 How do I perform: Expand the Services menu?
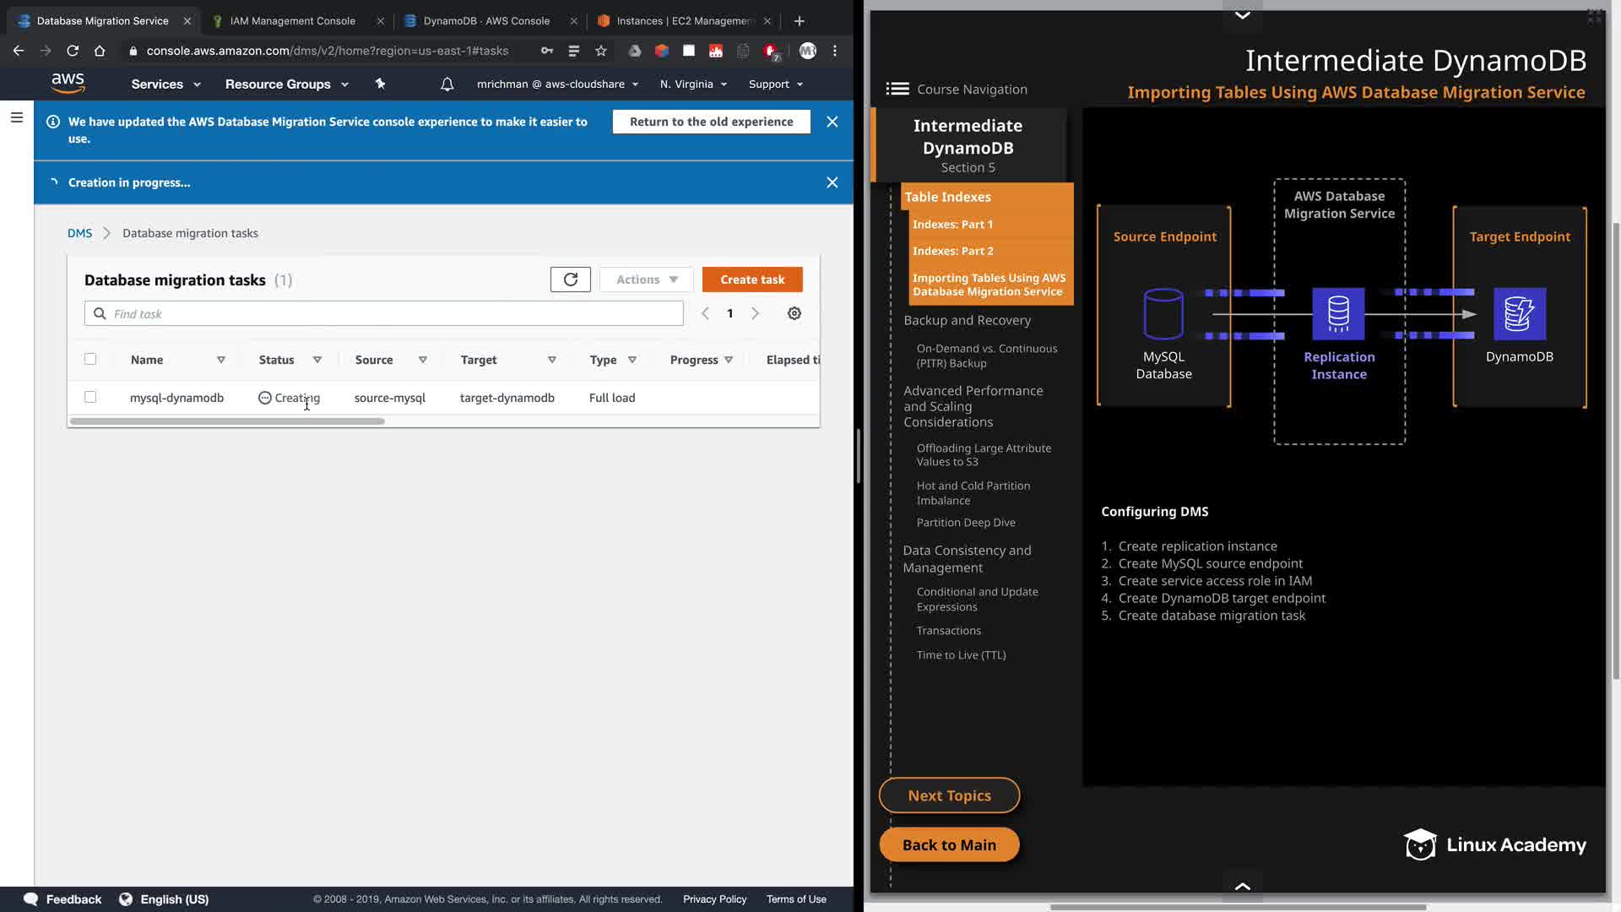(x=165, y=84)
